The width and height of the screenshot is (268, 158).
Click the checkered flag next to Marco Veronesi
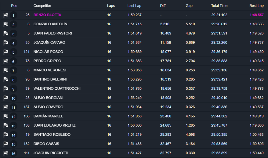click(6, 70)
